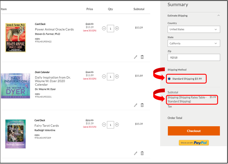Increase quantity of Power Animal Oracle Cards
The image size is (228, 164).
click(x=117, y=28)
